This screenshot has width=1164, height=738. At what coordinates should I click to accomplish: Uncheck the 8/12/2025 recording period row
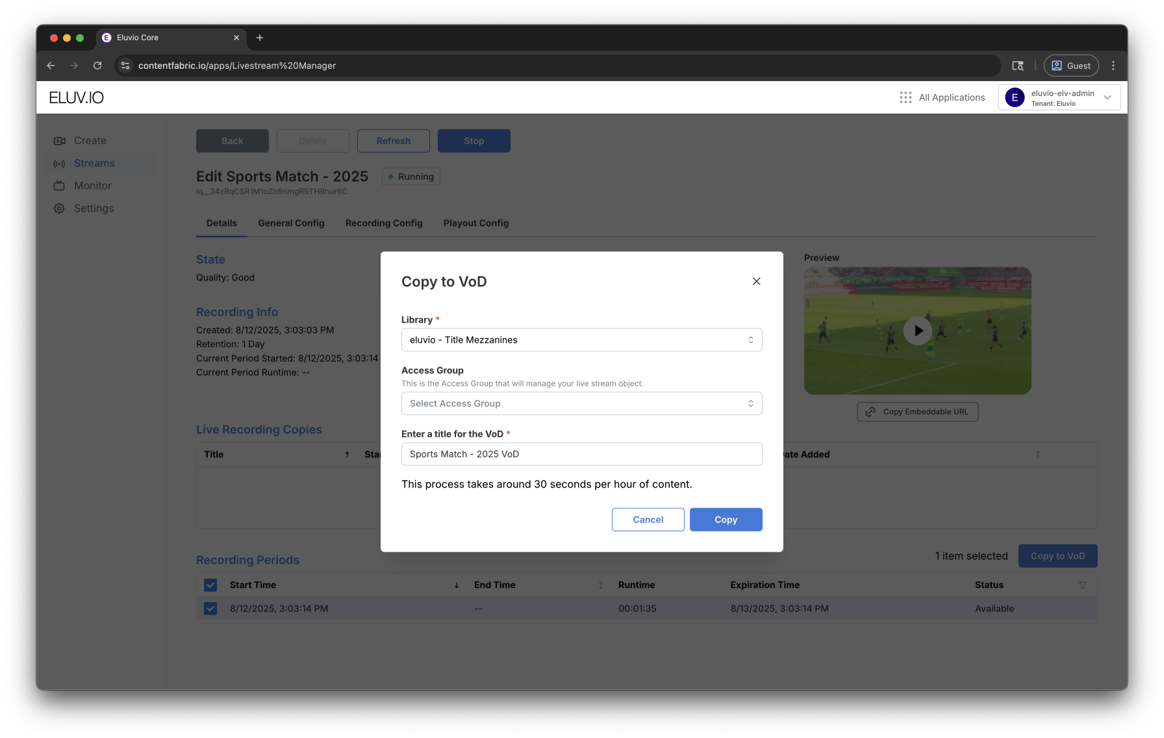pos(210,609)
